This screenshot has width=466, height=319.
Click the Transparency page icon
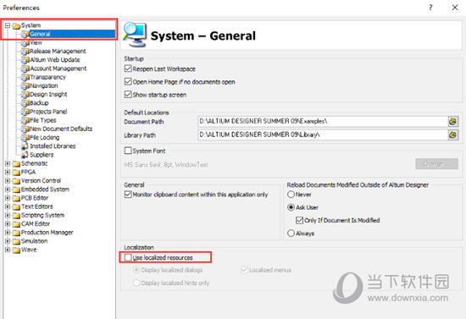pyautogui.click(x=25, y=77)
